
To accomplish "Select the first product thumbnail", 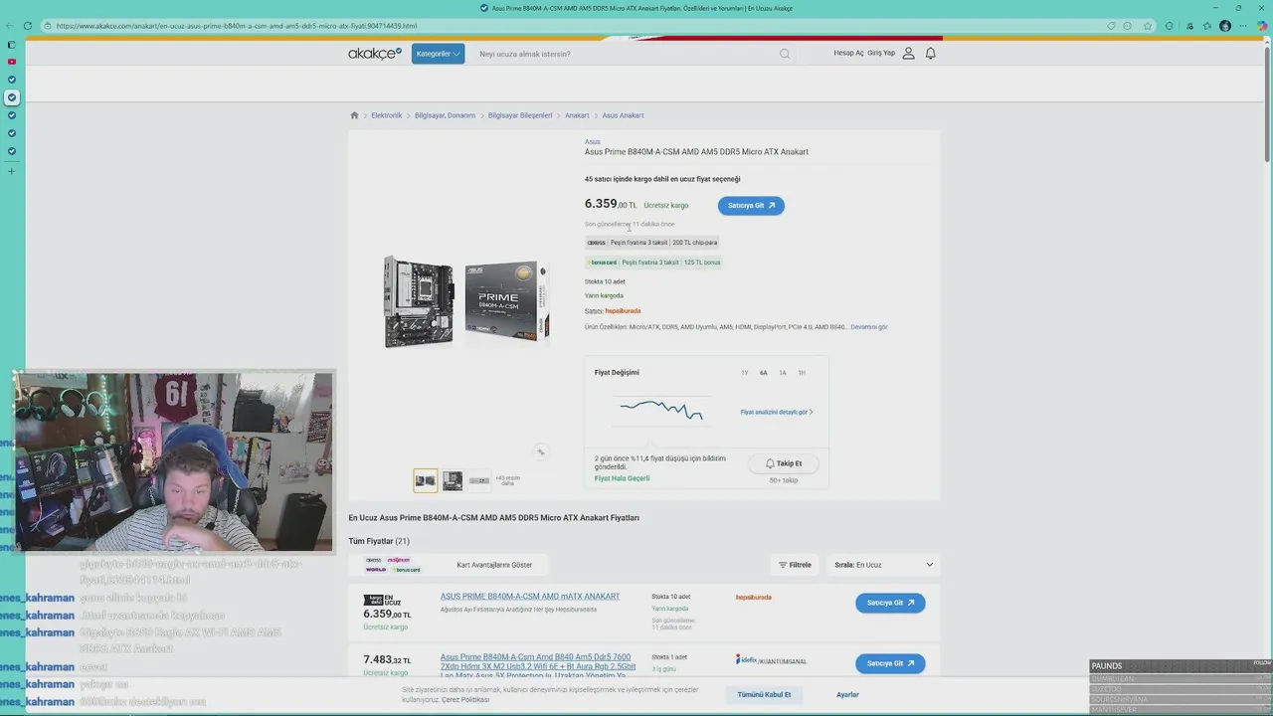I will [426, 480].
